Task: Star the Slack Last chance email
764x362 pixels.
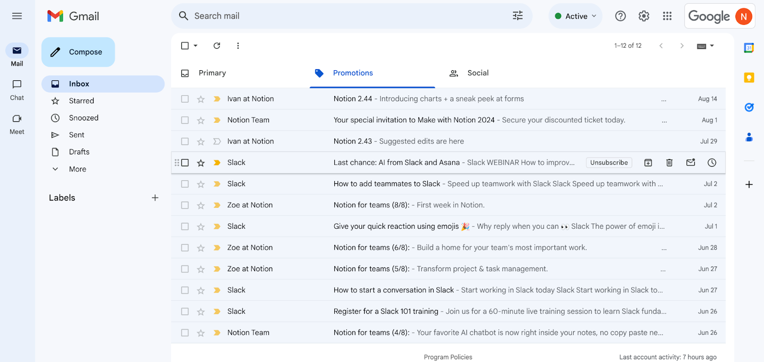Action: pos(201,163)
